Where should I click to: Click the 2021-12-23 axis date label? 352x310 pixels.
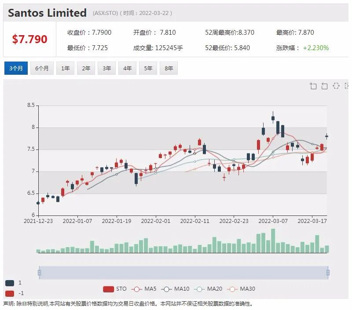(x=38, y=221)
